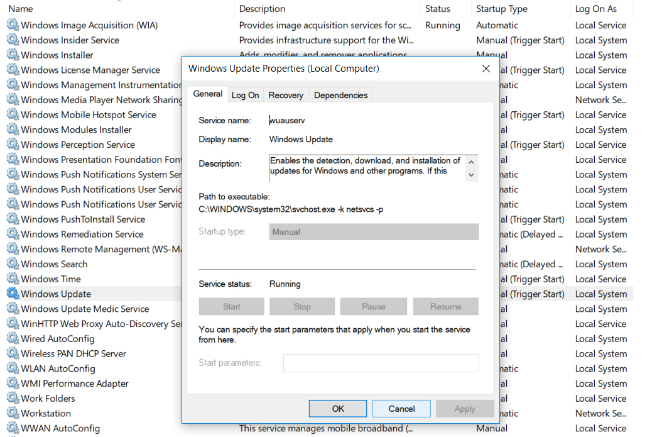The image size is (662, 437).
Task: Click the Windows Management Instrumentation gear icon
Action: (13, 84)
